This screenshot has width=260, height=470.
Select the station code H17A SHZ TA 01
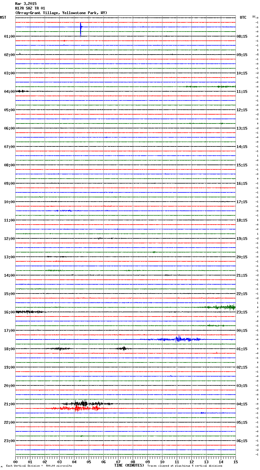click(30, 8)
